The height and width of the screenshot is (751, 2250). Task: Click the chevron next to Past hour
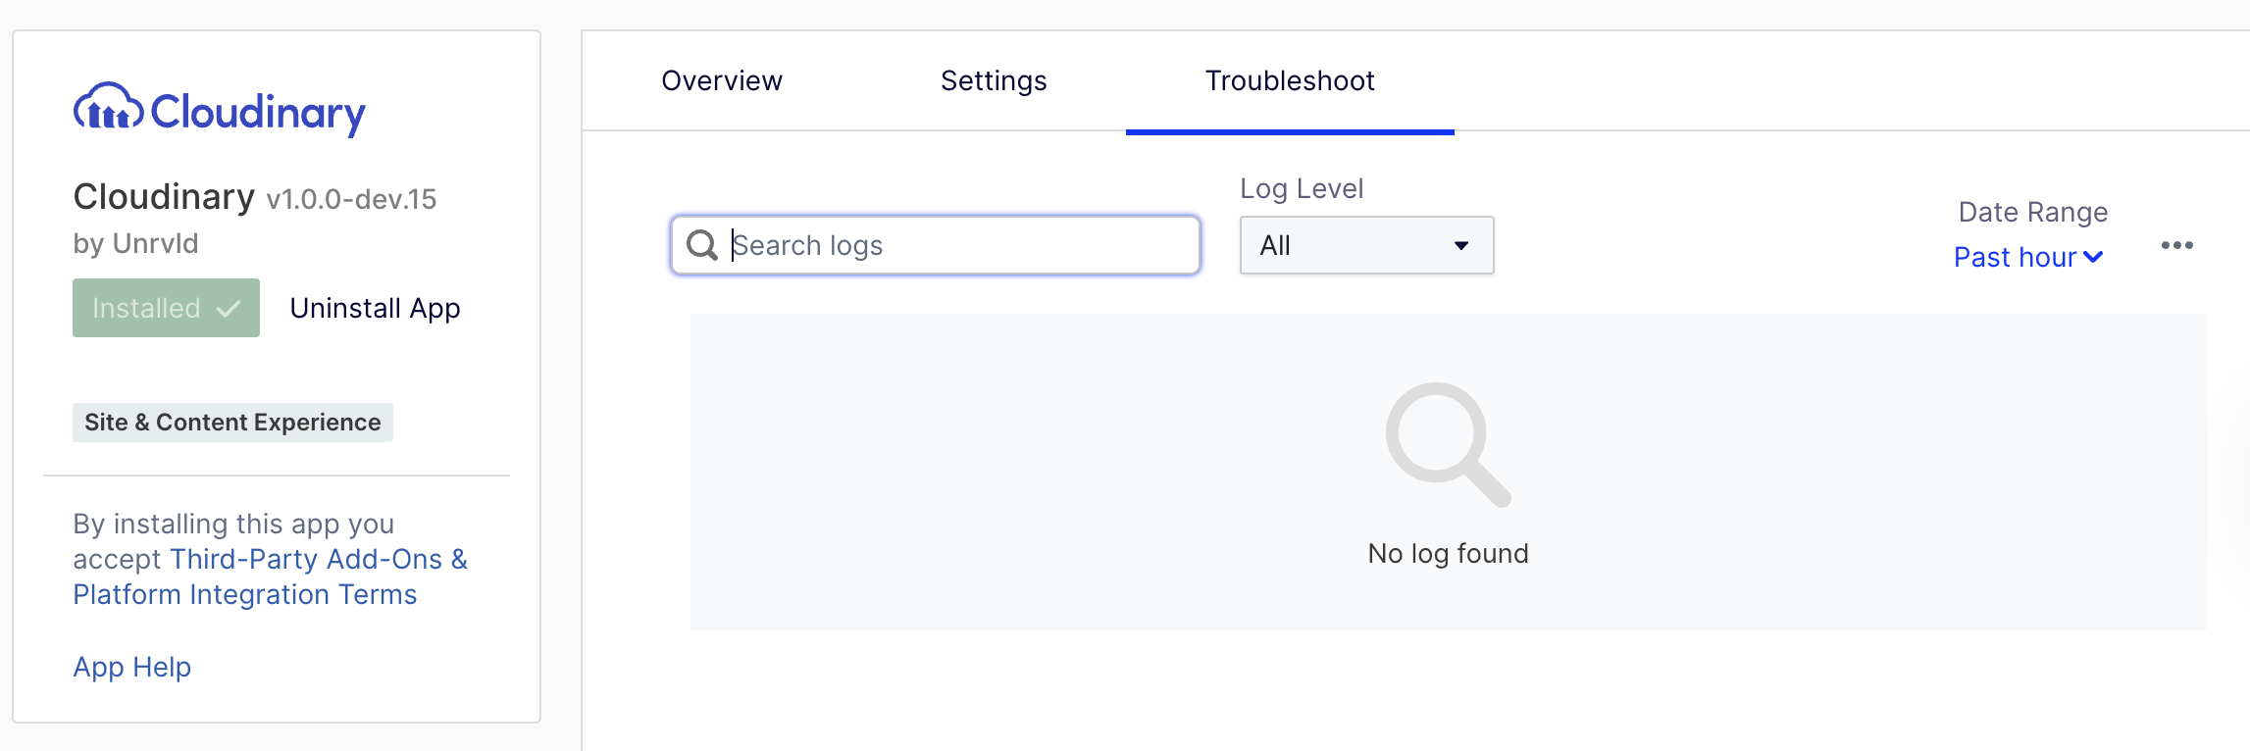[x=2095, y=257]
